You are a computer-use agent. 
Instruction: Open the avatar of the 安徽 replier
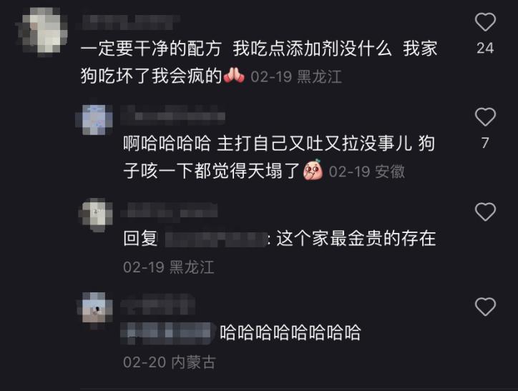pos(95,119)
